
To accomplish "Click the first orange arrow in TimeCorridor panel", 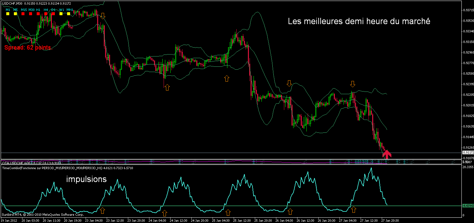I will point(102,210).
